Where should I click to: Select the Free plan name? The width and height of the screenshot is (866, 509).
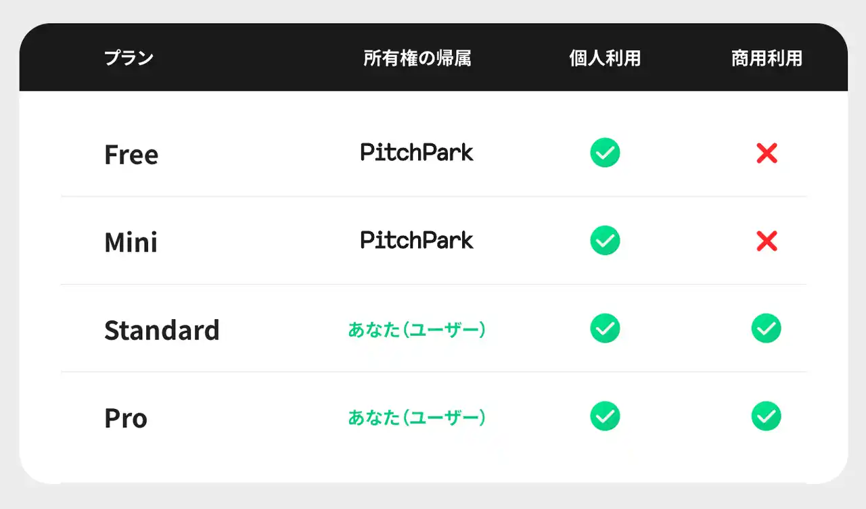131,155
